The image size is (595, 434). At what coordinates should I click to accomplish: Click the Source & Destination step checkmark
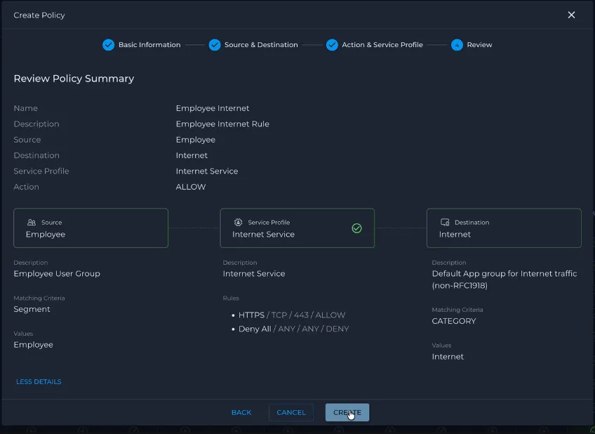coord(215,45)
